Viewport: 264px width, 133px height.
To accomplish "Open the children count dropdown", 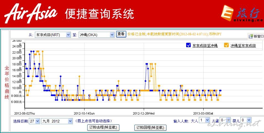I will [x=225, y=120].
